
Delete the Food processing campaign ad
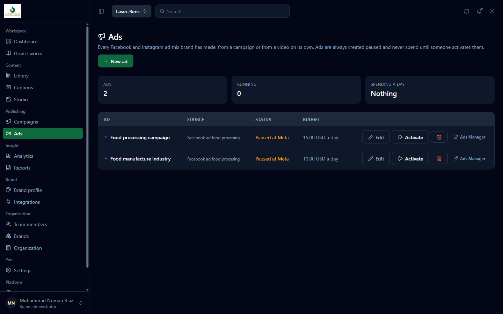point(439,137)
